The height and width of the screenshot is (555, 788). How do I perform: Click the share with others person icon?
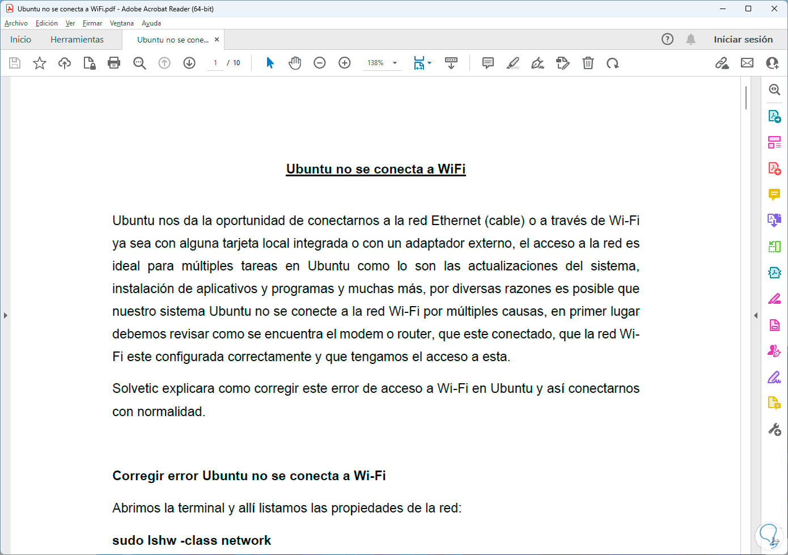(772, 63)
